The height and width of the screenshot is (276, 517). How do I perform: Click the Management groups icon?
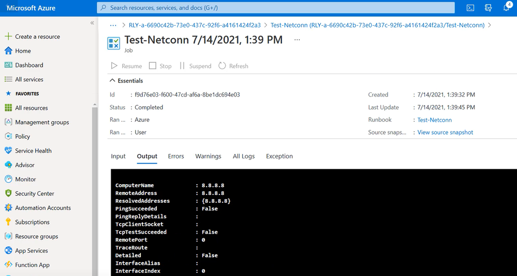click(x=8, y=122)
